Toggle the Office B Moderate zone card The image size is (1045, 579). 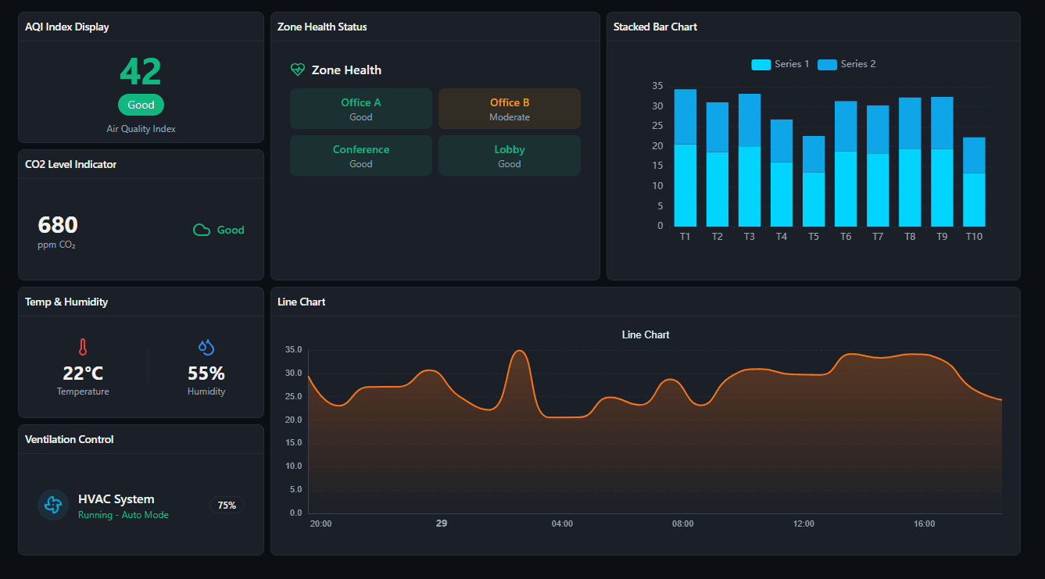pos(509,108)
